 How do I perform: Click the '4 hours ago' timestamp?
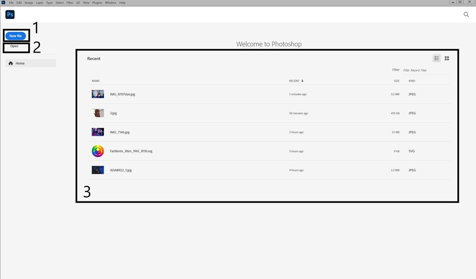click(x=296, y=170)
